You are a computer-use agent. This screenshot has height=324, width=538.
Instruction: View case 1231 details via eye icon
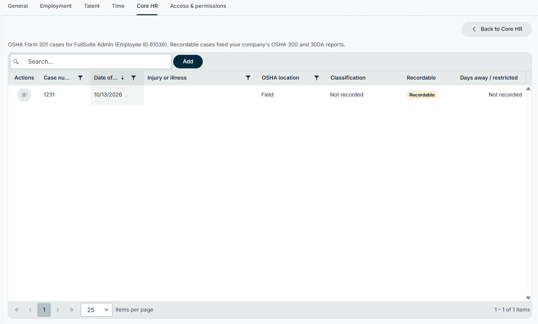click(x=24, y=95)
